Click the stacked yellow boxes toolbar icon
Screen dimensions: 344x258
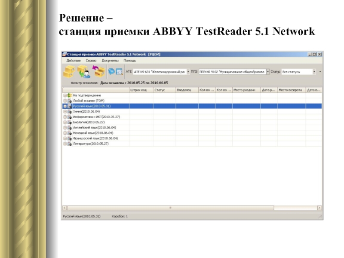click(x=69, y=71)
